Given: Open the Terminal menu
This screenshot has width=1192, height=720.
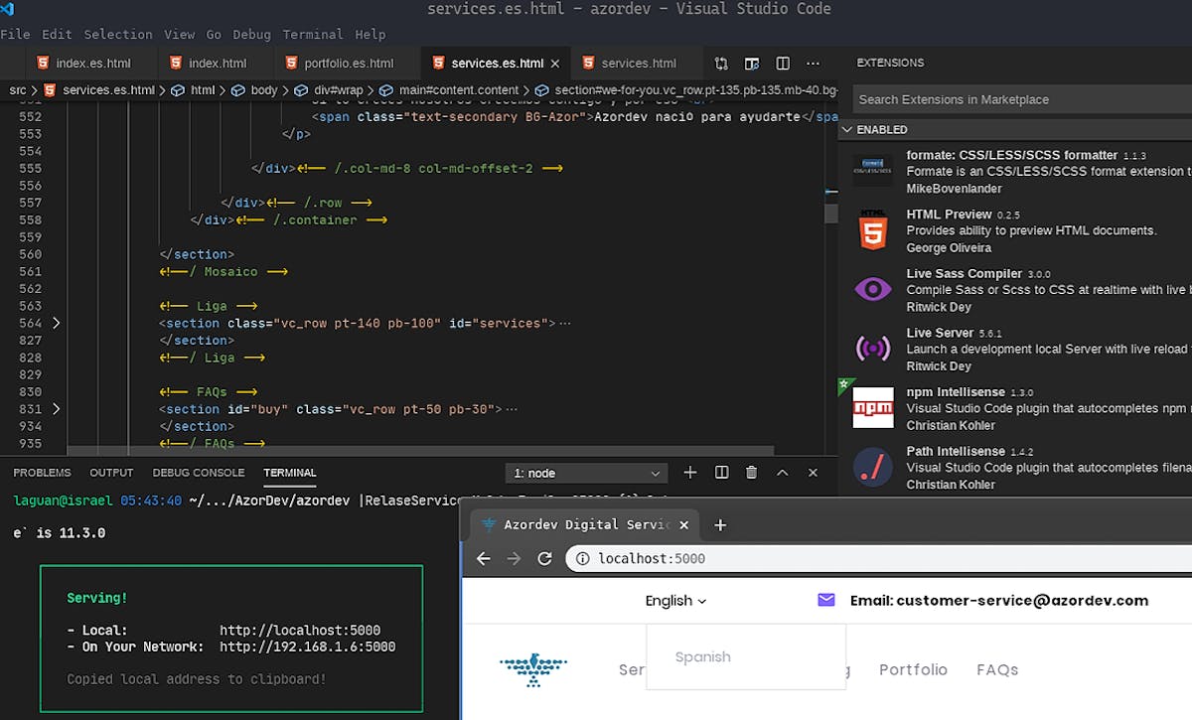Looking at the screenshot, I should (314, 34).
